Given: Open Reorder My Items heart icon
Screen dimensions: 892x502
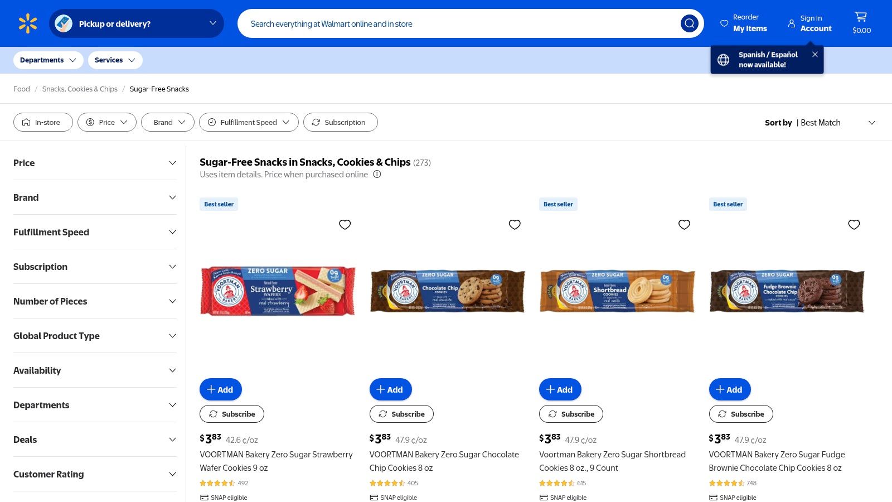Looking at the screenshot, I should click(724, 23).
